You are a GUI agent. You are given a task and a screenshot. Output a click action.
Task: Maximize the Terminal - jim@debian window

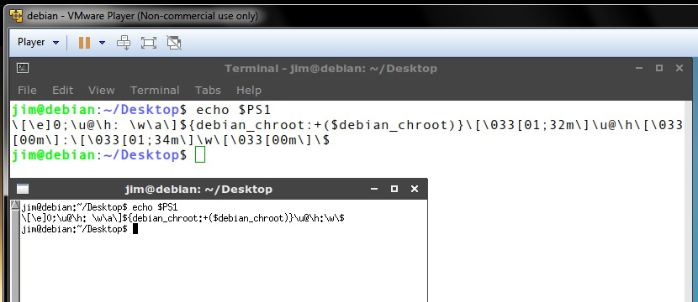pos(659,68)
